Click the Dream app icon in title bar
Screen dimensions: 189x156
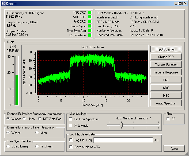tap(3, 3)
